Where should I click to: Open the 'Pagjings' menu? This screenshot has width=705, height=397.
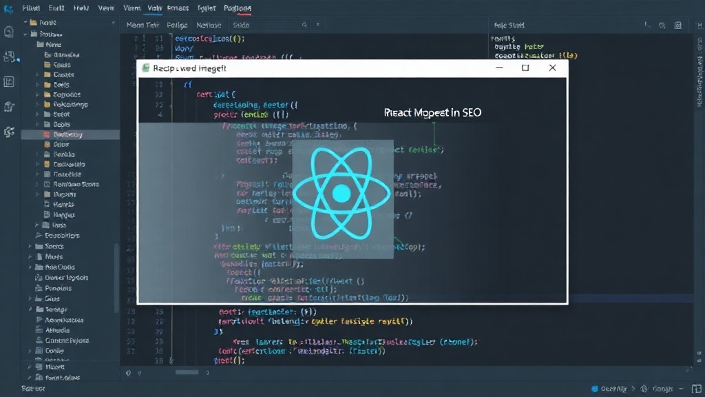pyautogui.click(x=238, y=8)
